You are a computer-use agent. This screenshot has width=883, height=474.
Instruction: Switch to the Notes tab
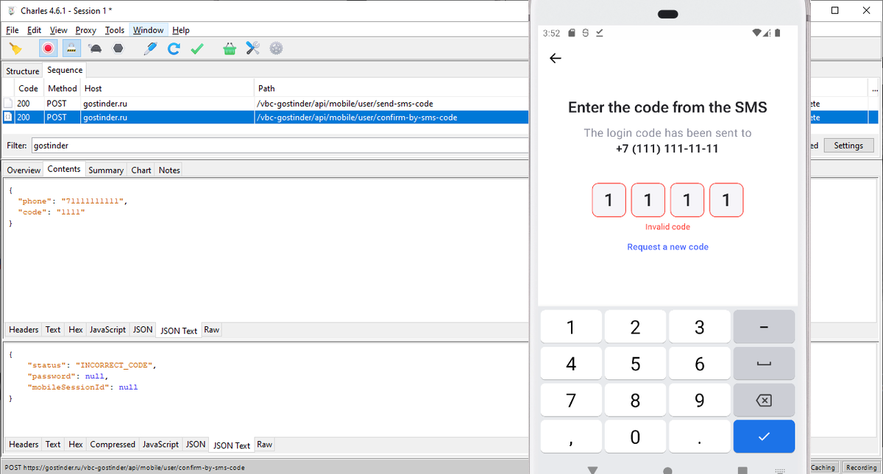tap(169, 170)
